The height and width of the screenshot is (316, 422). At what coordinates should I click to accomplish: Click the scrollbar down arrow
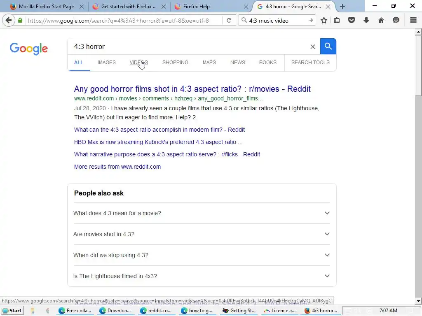click(x=418, y=301)
